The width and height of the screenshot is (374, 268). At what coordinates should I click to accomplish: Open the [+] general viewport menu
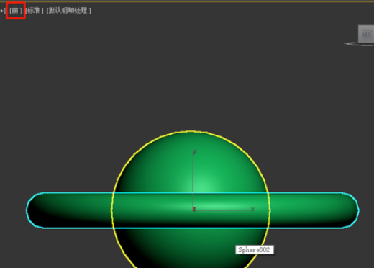pyautogui.click(x=2, y=11)
